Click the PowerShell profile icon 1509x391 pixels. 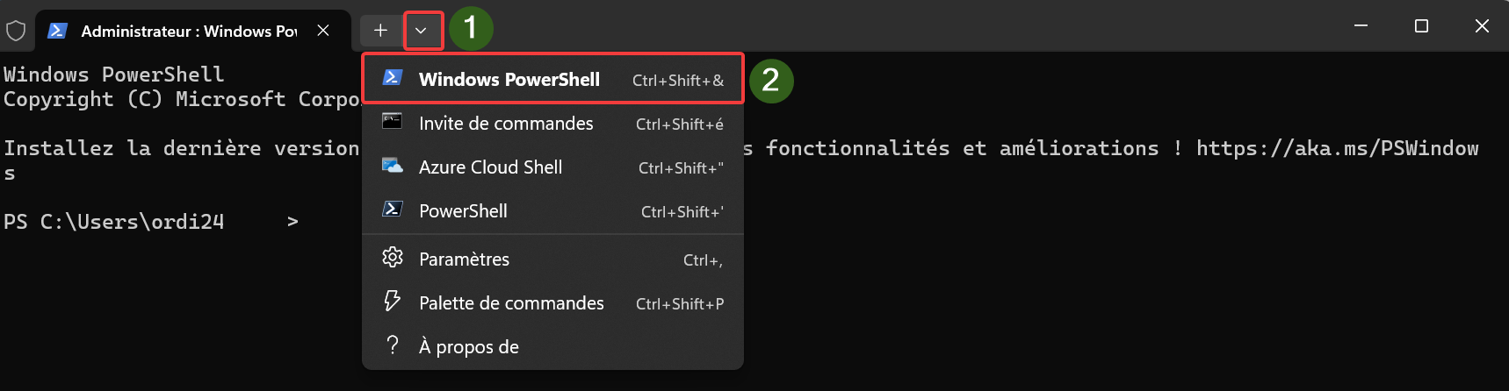[393, 210]
